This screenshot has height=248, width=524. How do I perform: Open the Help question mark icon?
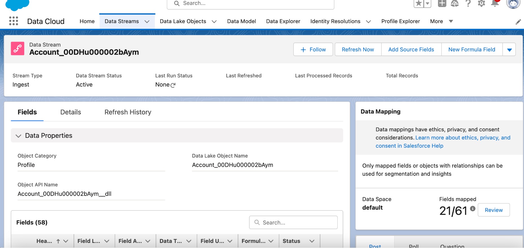468,3
